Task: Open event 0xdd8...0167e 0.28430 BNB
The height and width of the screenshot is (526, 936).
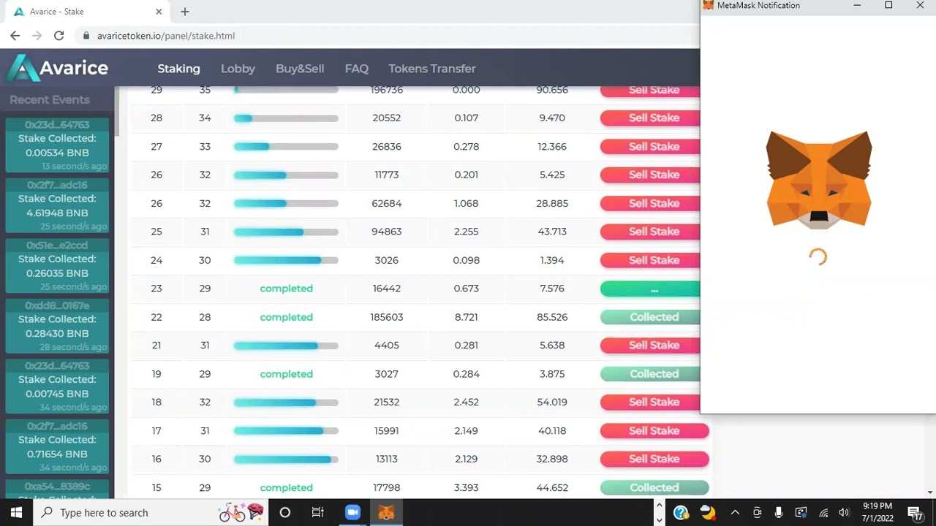Action: [57, 326]
